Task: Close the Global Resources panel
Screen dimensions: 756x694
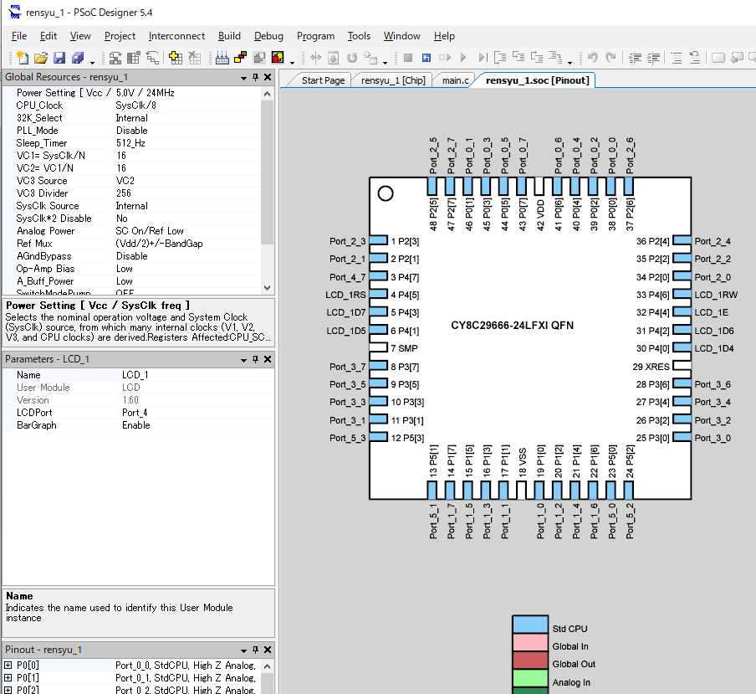Action: (268, 77)
